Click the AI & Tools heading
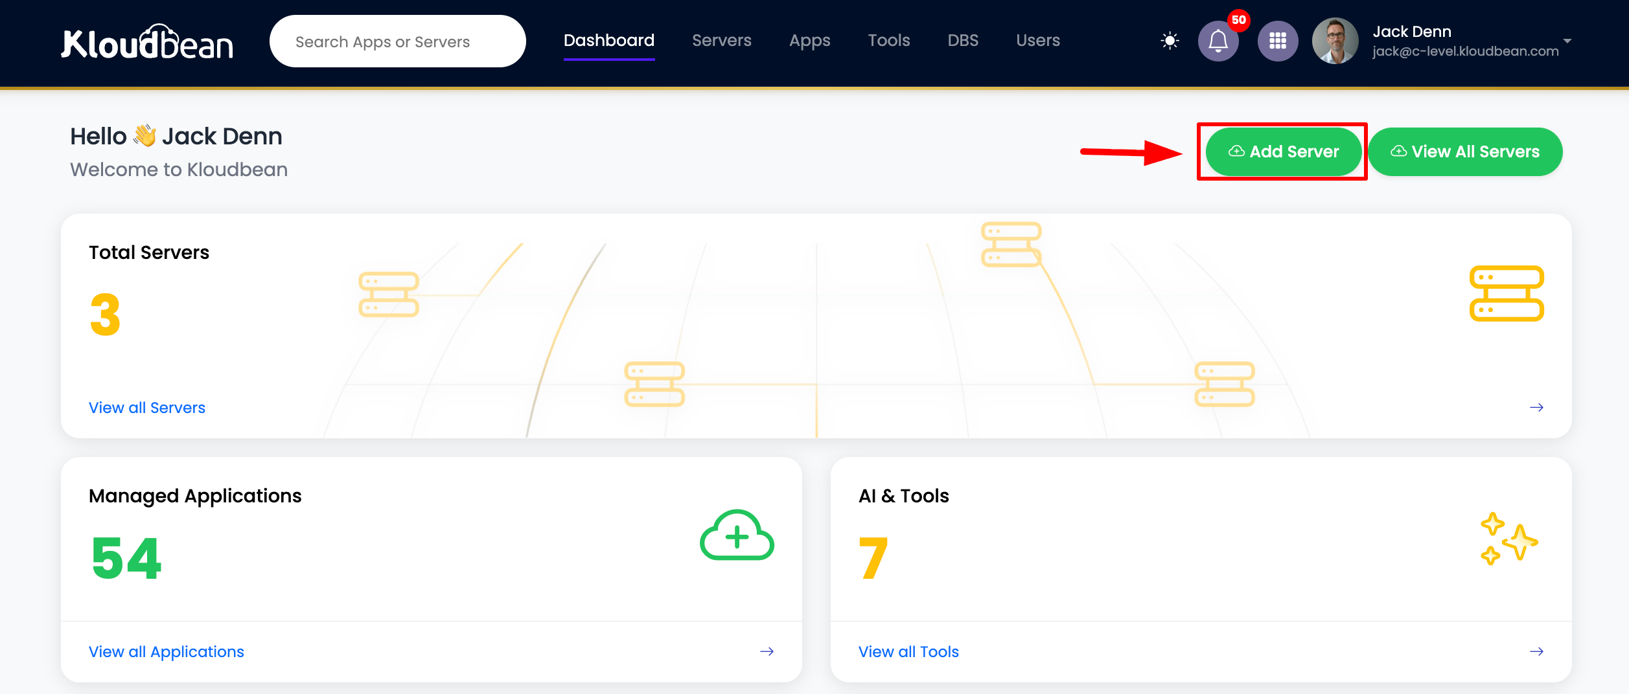 tap(903, 496)
